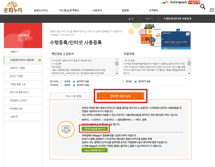The width and height of the screenshot is (215, 167).
Task: Click the red 사용하기 sidebar header
Action: point(23,35)
